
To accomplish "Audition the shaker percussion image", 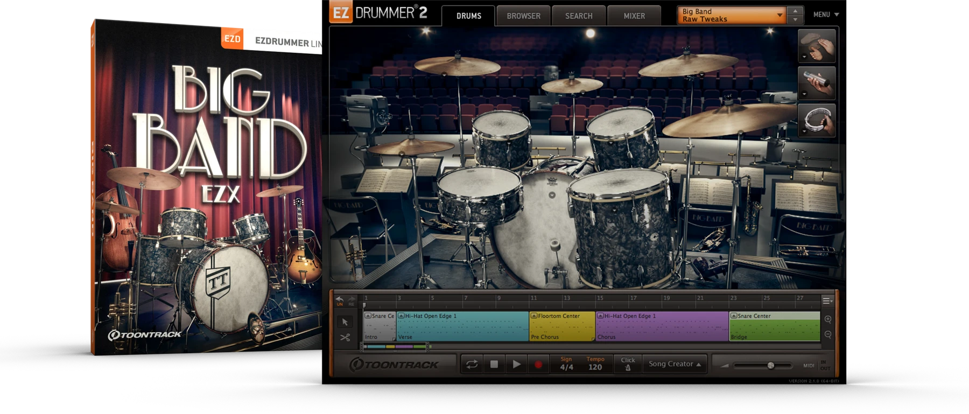I will (817, 83).
